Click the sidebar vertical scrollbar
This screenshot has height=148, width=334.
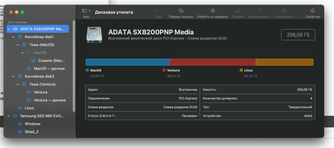pyautogui.click(x=74, y=66)
